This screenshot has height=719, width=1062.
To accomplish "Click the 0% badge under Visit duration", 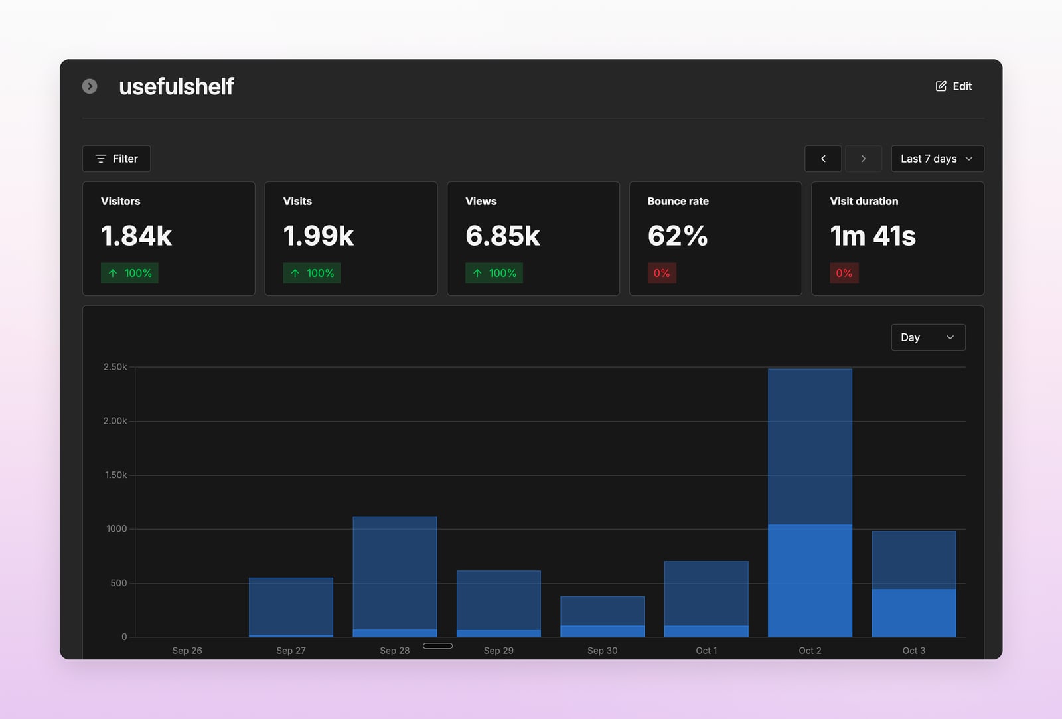I will click(x=844, y=273).
